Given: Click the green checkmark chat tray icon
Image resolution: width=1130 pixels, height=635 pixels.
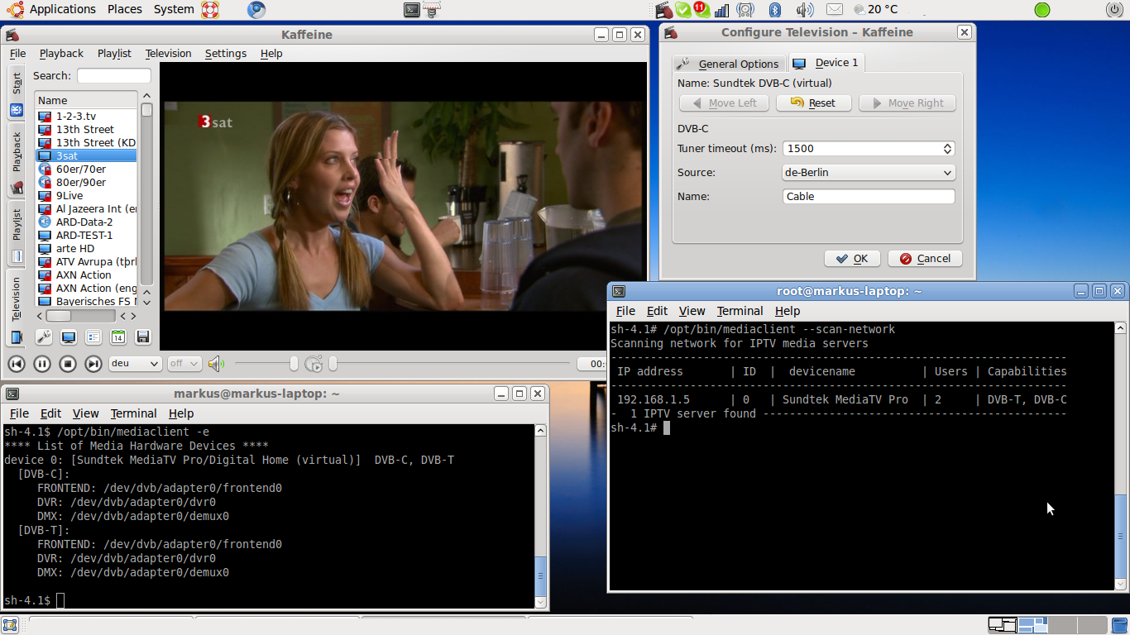Looking at the screenshot, I should 683,10.
